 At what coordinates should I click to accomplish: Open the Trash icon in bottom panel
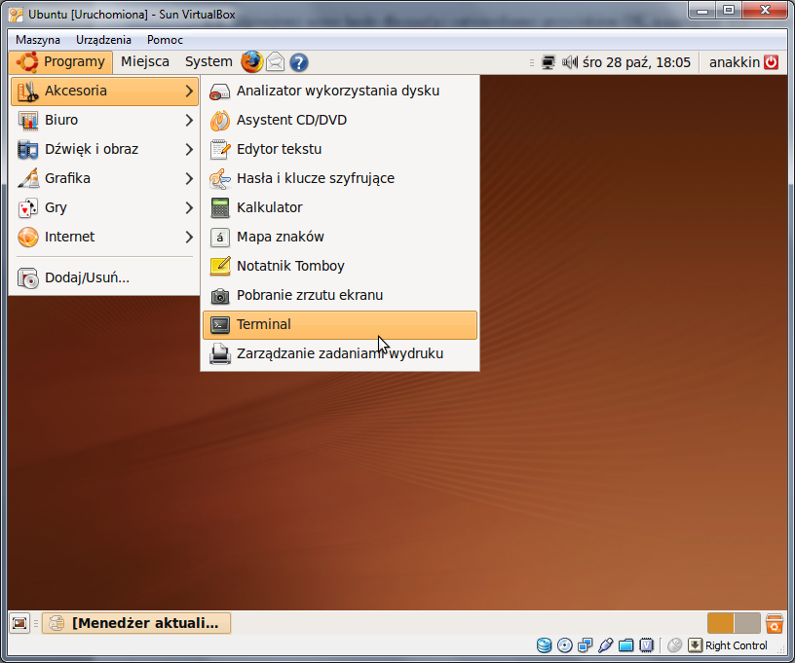(775, 623)
